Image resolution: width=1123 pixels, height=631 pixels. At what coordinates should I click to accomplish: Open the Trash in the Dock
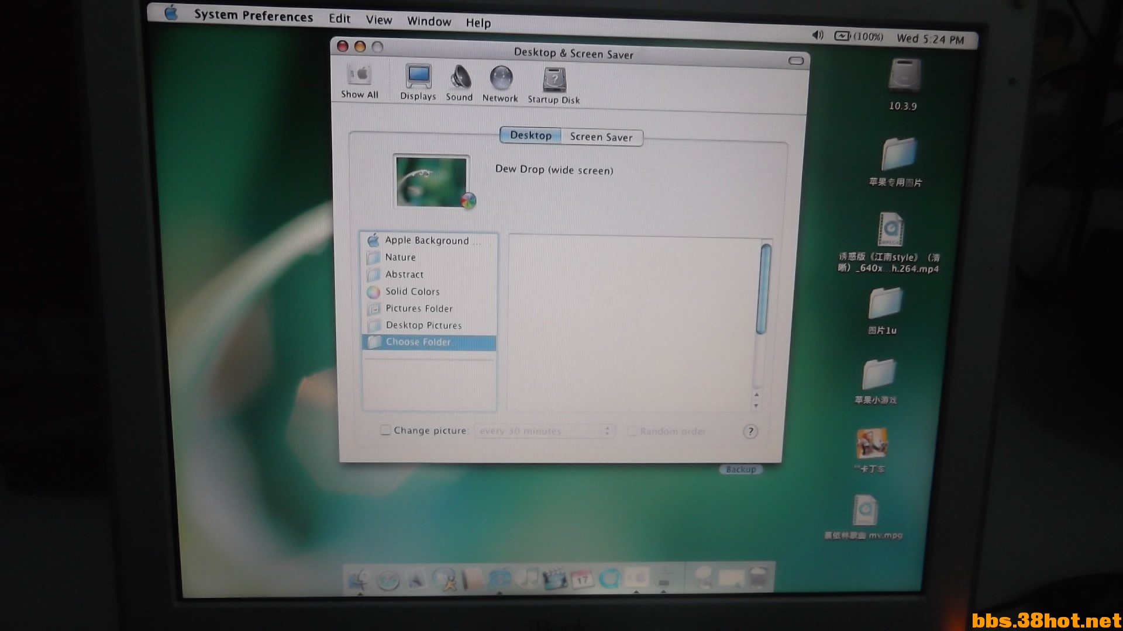click(x=759, y=577)
